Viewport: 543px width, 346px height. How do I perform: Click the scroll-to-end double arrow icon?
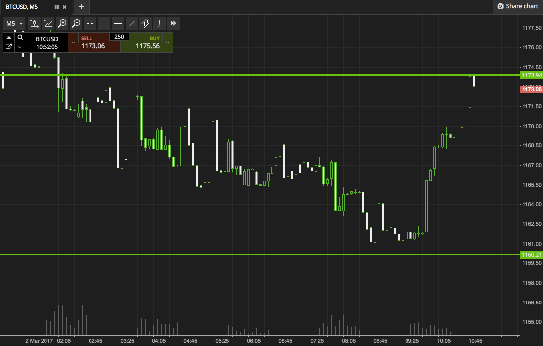173,24
